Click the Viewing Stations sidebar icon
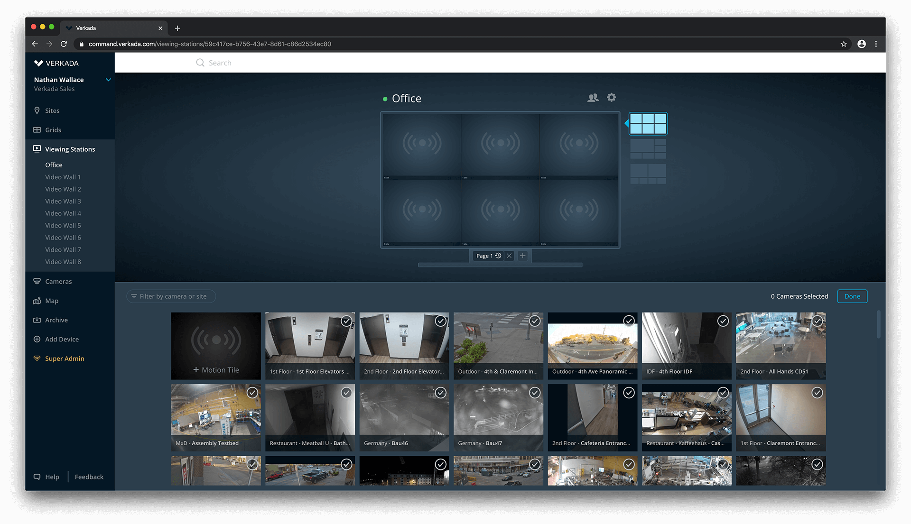The height and width of the screenshot is (524, 911). point(36,149)
